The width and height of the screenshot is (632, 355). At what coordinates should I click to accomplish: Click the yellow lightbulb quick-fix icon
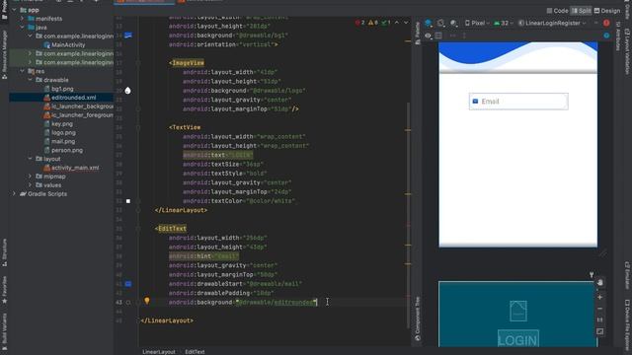tap(147, 301)
